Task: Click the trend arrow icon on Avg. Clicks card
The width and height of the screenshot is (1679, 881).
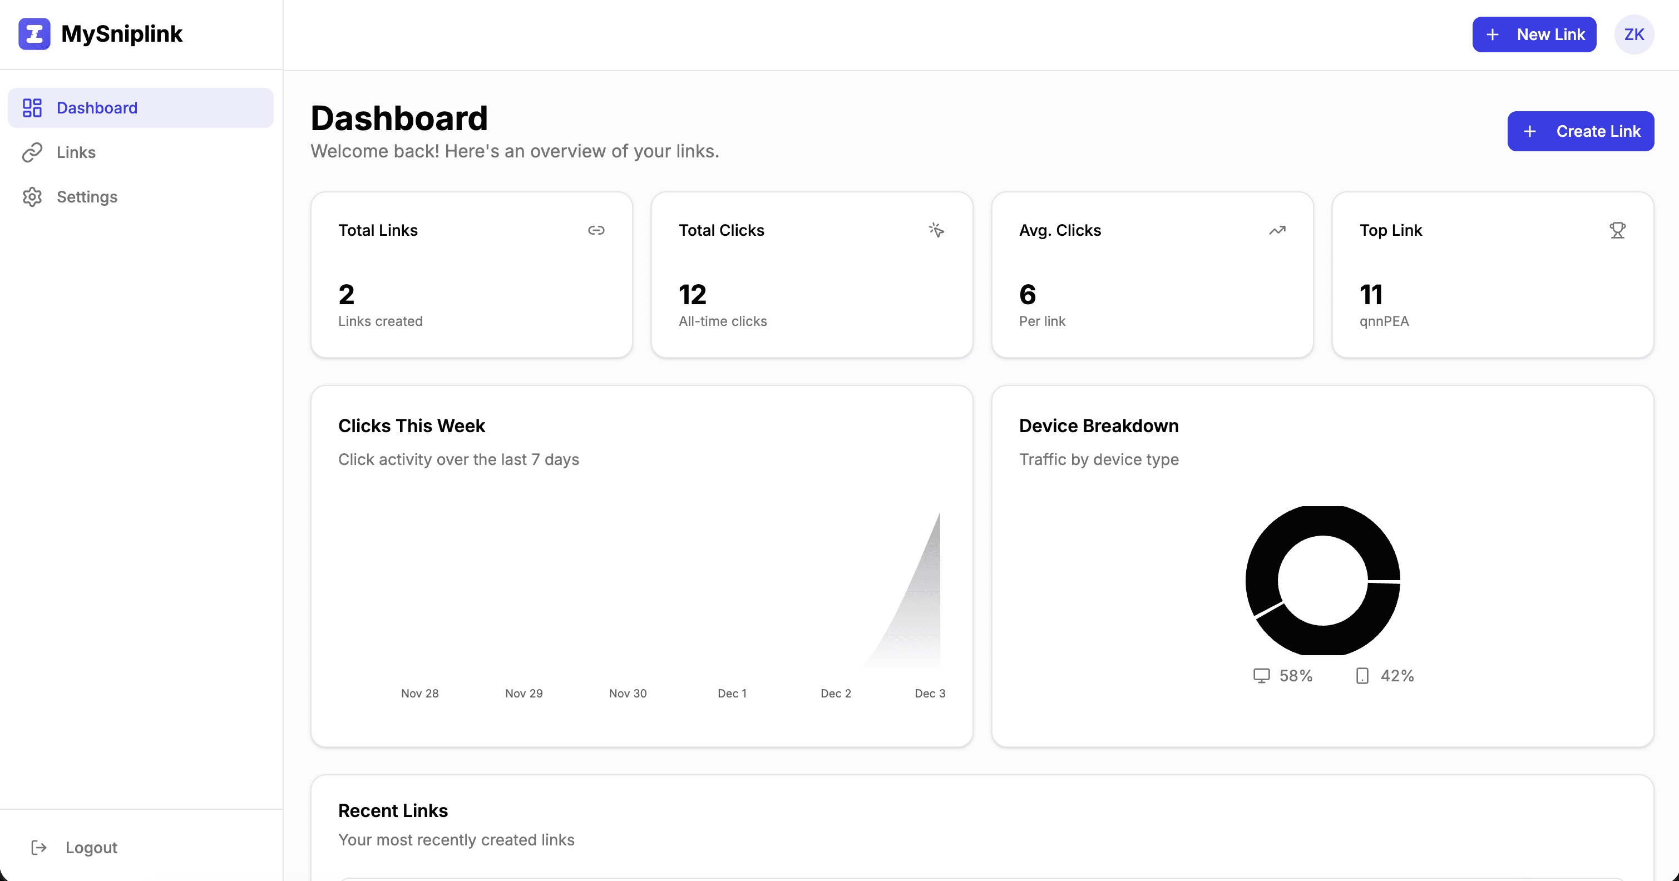Action: point(1277,230)
